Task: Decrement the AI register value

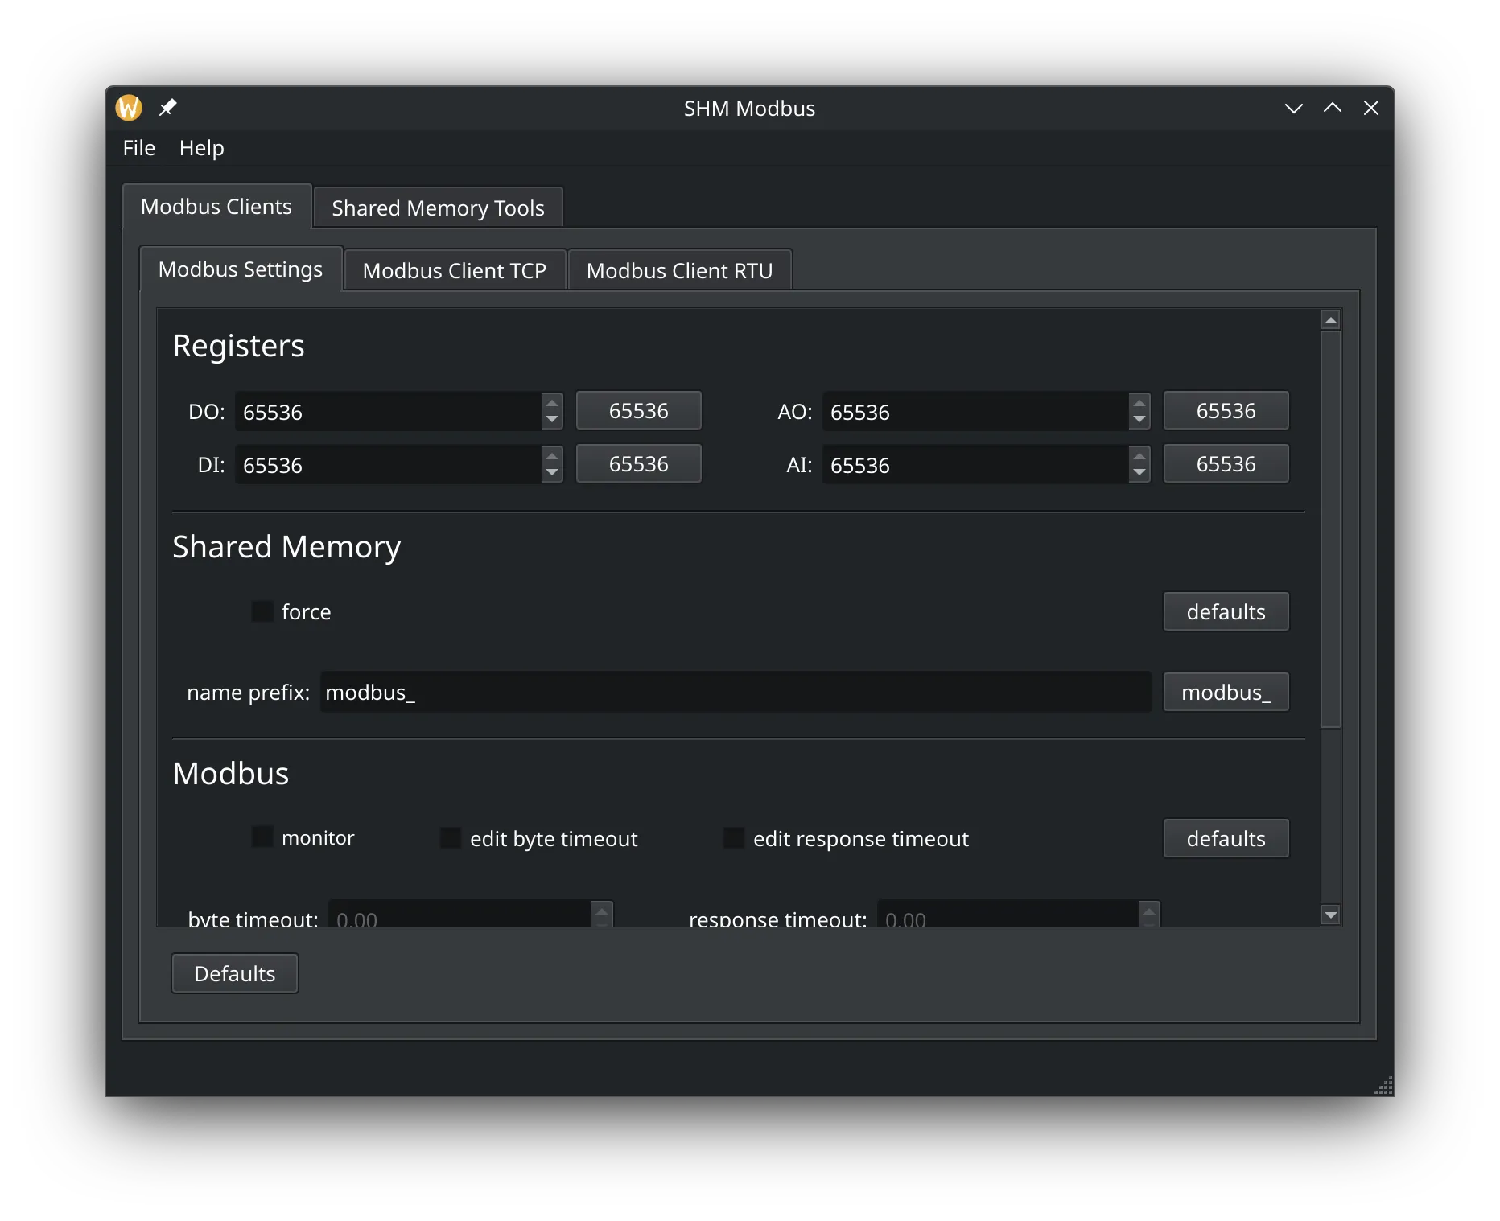Action: (1139, 473)
